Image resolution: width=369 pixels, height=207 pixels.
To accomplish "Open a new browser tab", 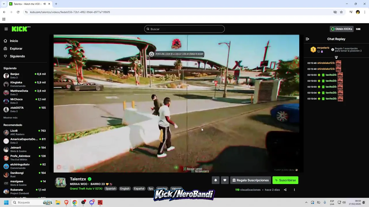I will click(x=56, y=4).
